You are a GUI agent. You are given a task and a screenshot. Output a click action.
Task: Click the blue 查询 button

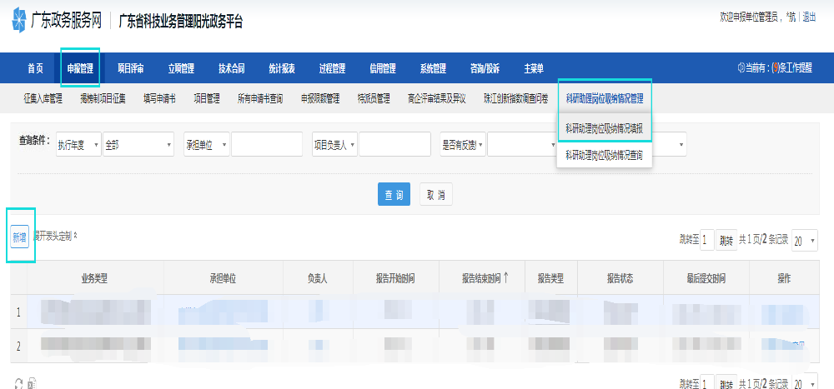pyautogui.click(x=394, y=195)
